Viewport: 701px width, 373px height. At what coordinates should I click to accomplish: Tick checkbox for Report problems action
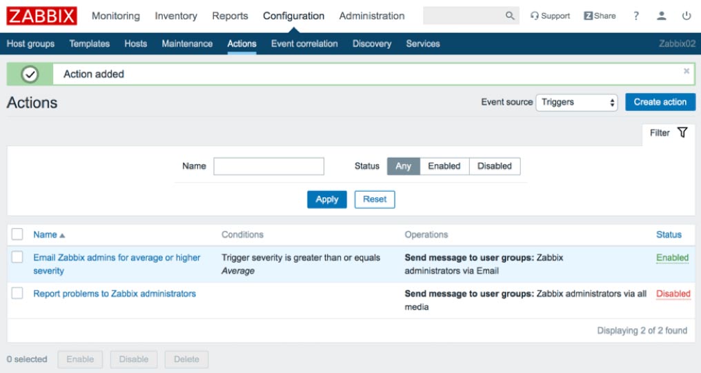click(17, 293)
